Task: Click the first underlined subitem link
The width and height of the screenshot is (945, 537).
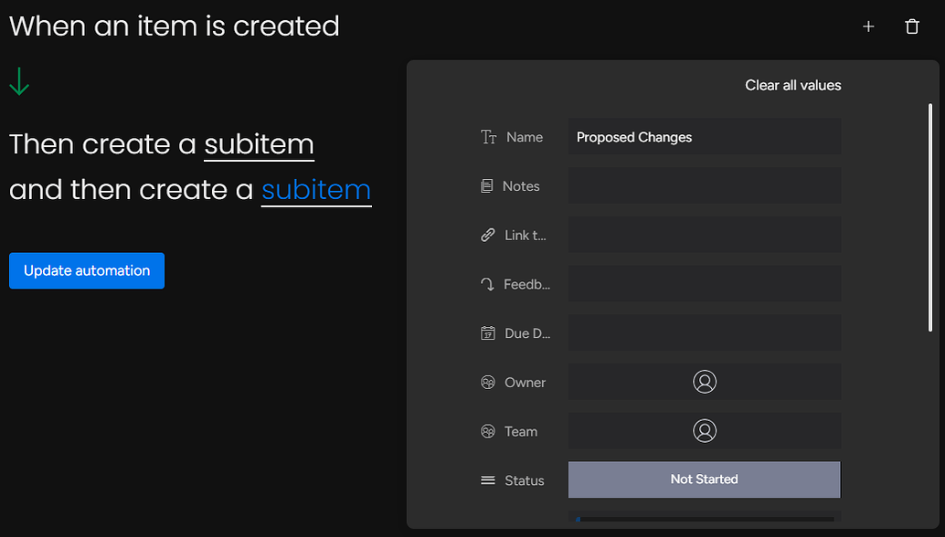Action: coord(259,144)
